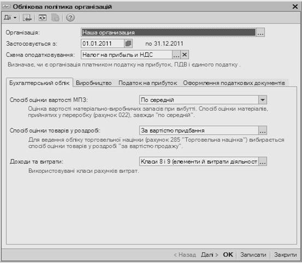Click the Спосіб оцінки вартості МПЗ label
The height and width of the screenshot is (263, 302).
tap(49, 100)
